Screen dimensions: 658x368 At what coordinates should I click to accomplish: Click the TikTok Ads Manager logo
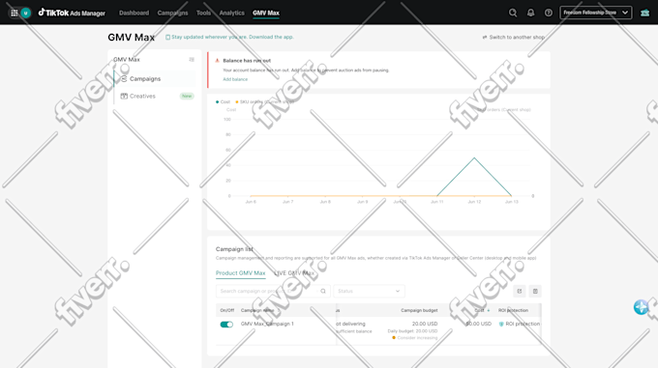click(x=72, y=13)
